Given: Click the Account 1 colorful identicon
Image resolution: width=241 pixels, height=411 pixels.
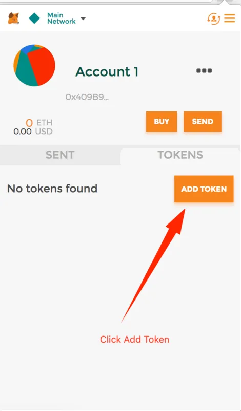Looking at the screenshot, I should (34, 65).
